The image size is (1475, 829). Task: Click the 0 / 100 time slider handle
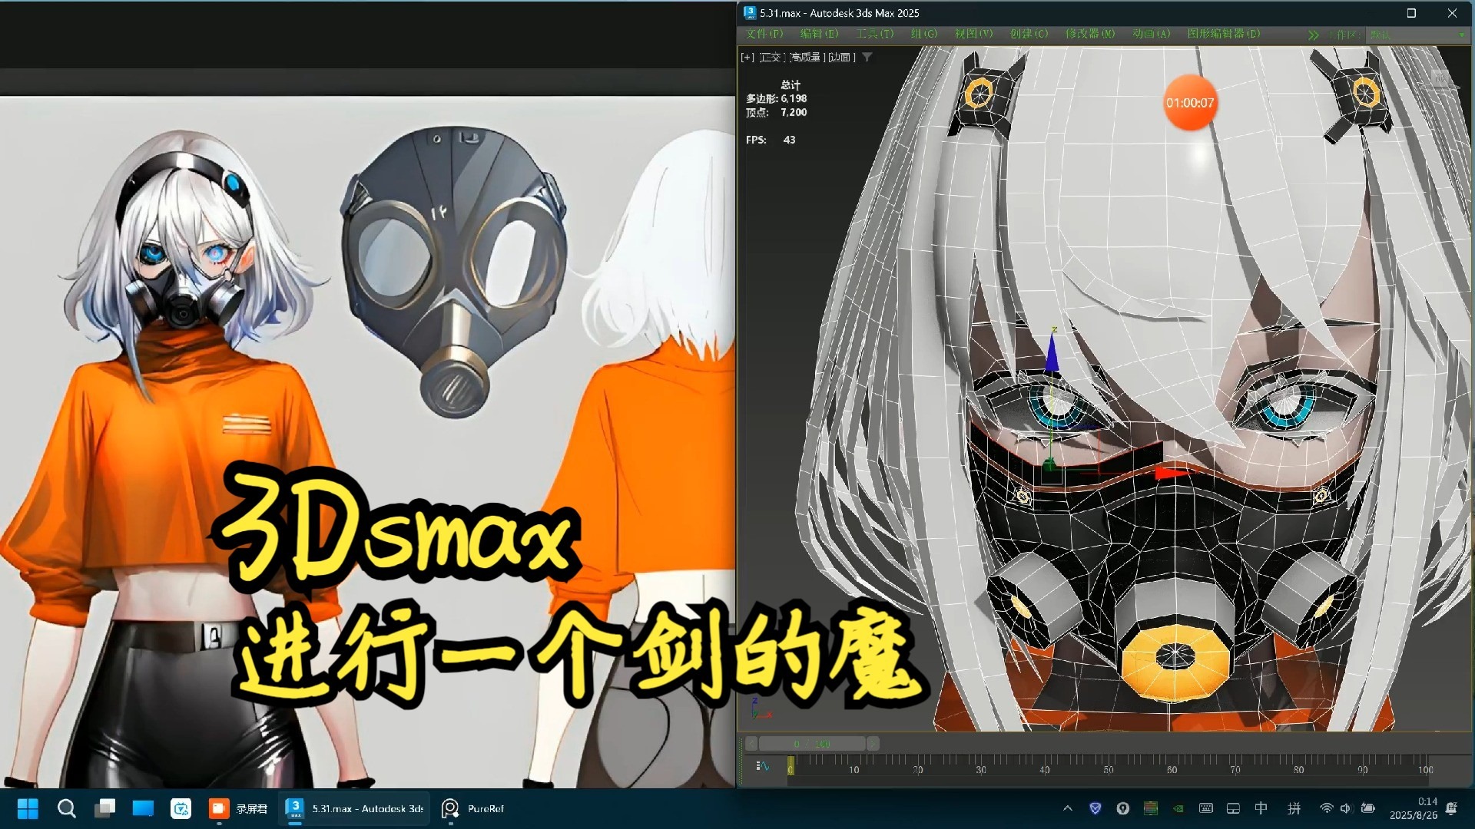[812, 743]
